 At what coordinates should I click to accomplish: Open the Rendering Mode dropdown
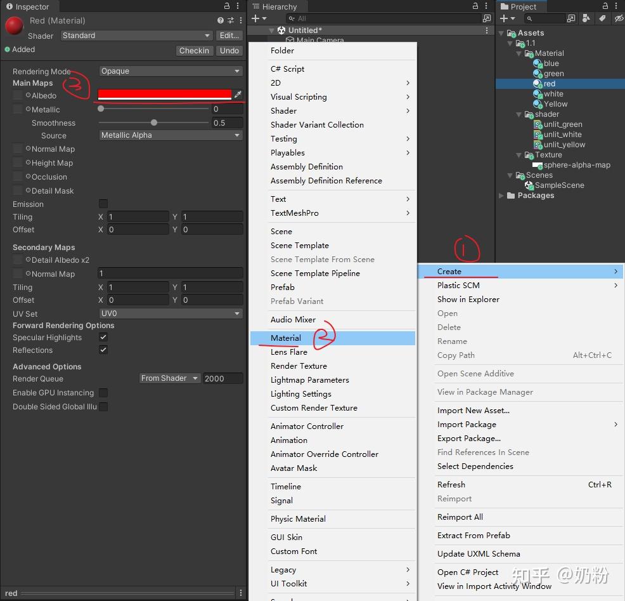tap(170, 72)
